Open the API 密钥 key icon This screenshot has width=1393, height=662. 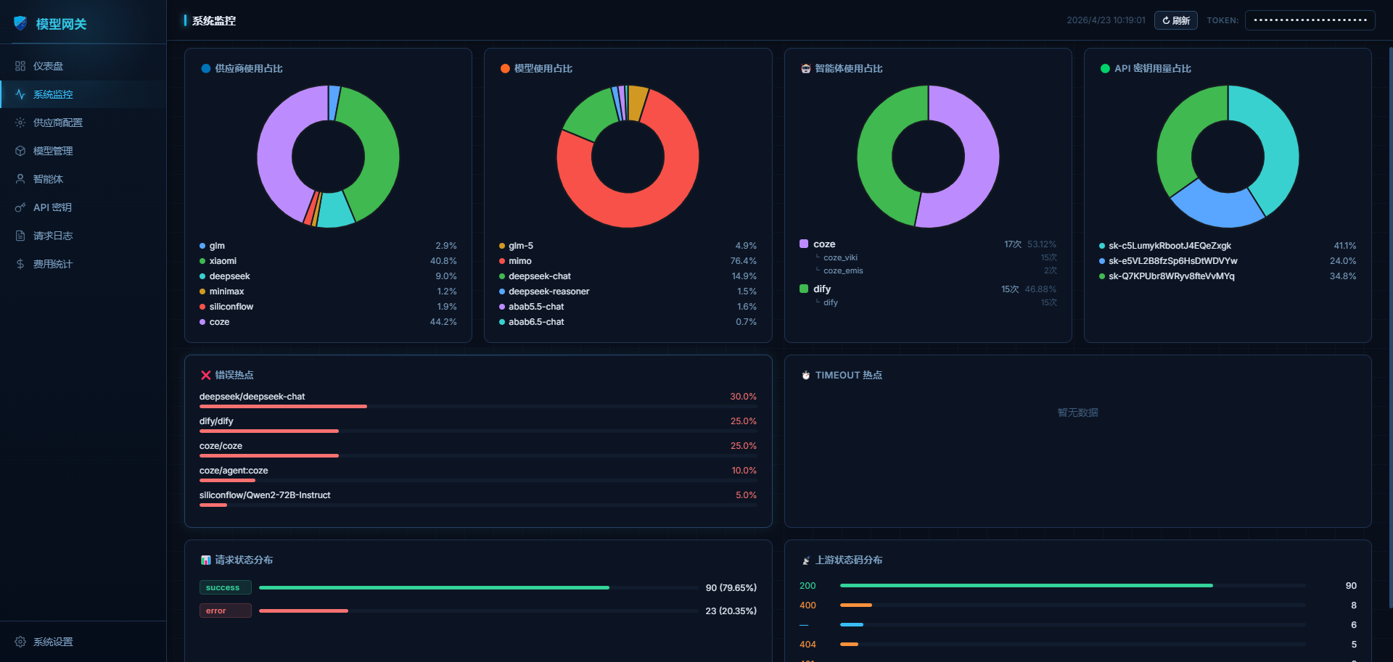[20, 207]
